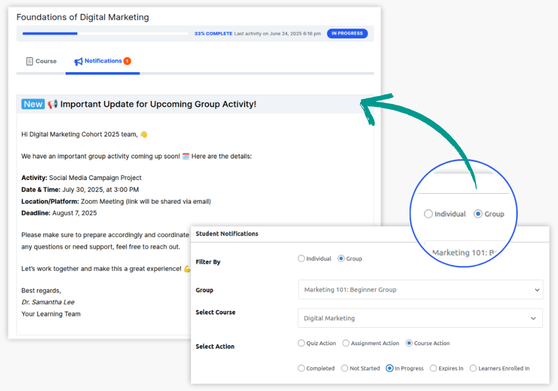Click the Course tab document icon

(30, 61)
